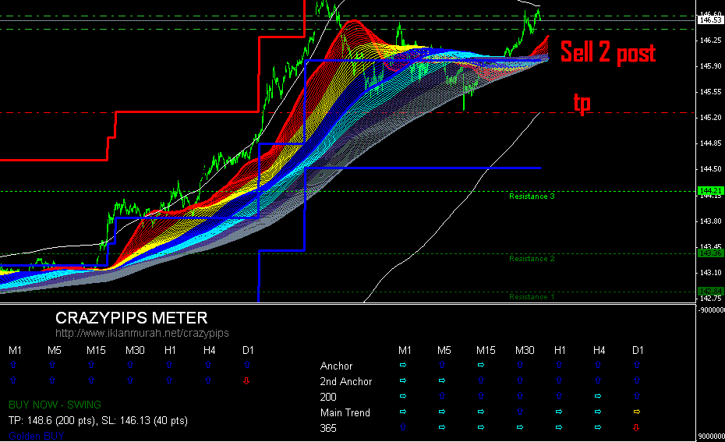Click the 2nd Anchor M15 up arrow
The height and width of the screenshot is (442, 725).
(481, 380)
